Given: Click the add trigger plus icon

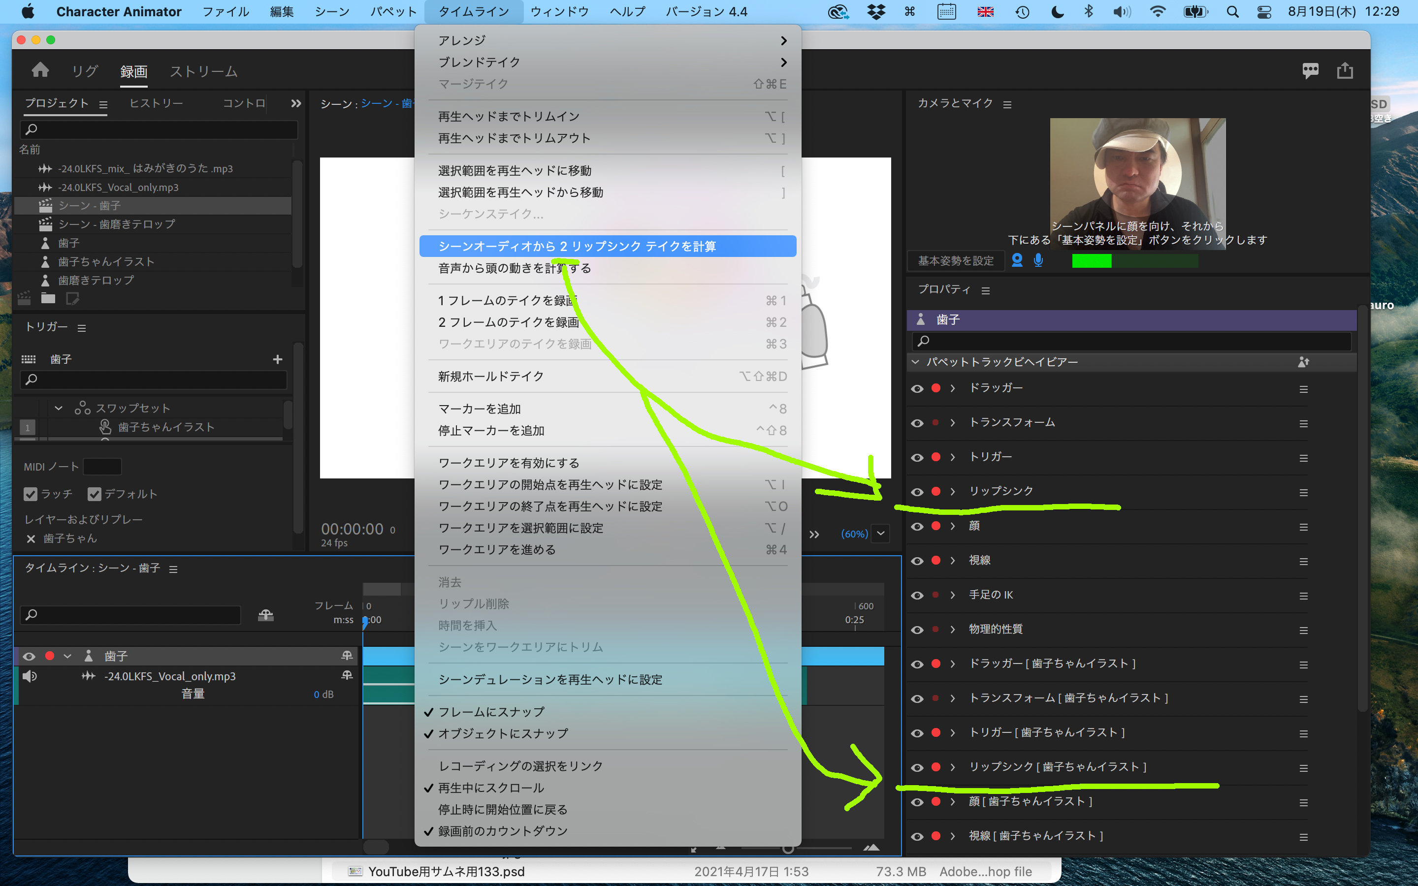Looking at the screenshot, I should (278, 359).
